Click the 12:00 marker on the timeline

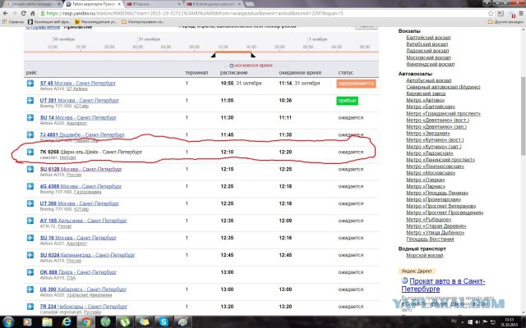pos(222,47)
